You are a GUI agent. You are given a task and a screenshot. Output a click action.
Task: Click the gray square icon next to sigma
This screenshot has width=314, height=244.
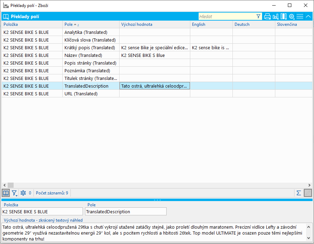[308, 193]
